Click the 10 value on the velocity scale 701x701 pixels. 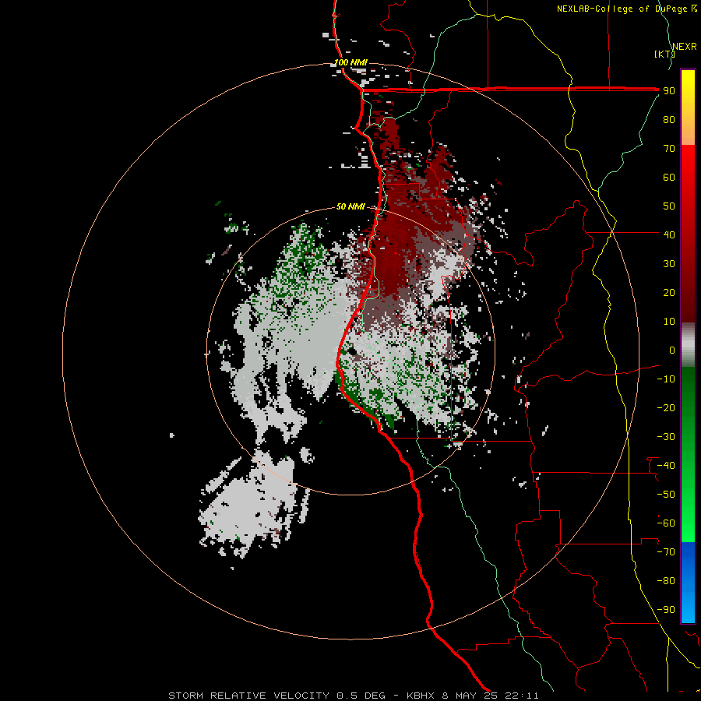pos(669,322)
